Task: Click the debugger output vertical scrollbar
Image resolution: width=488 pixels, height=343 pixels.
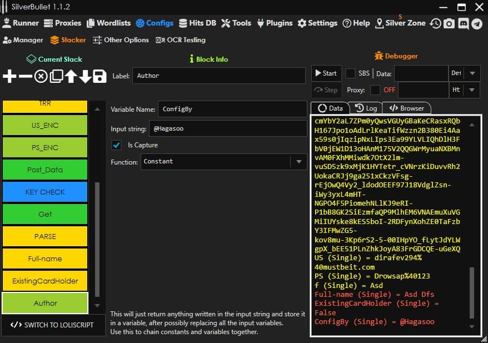Action: [472, 292]
